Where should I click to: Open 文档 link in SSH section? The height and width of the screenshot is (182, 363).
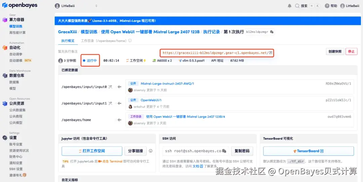(x=198, y=166)
